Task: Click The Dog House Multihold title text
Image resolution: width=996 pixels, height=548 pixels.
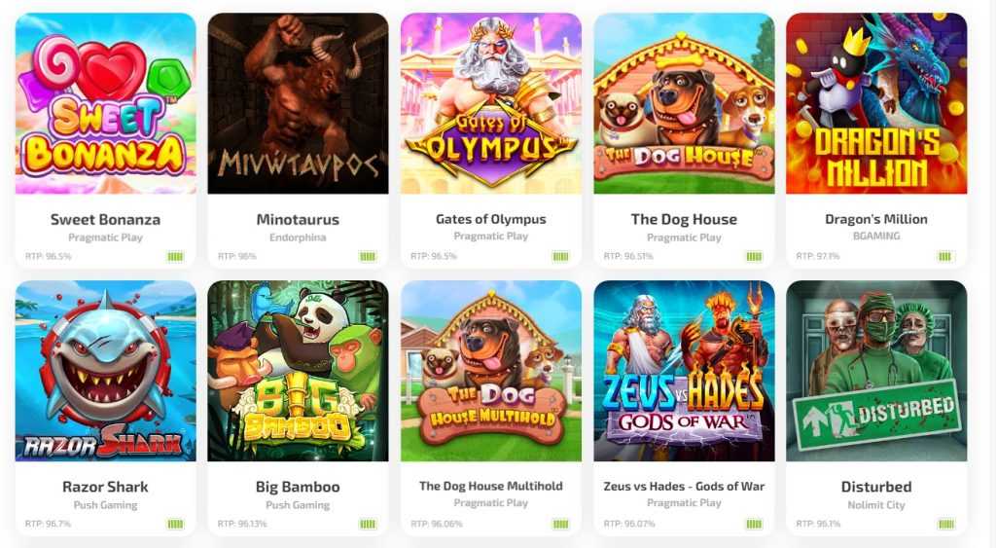Action: click(x=491, y=486)
